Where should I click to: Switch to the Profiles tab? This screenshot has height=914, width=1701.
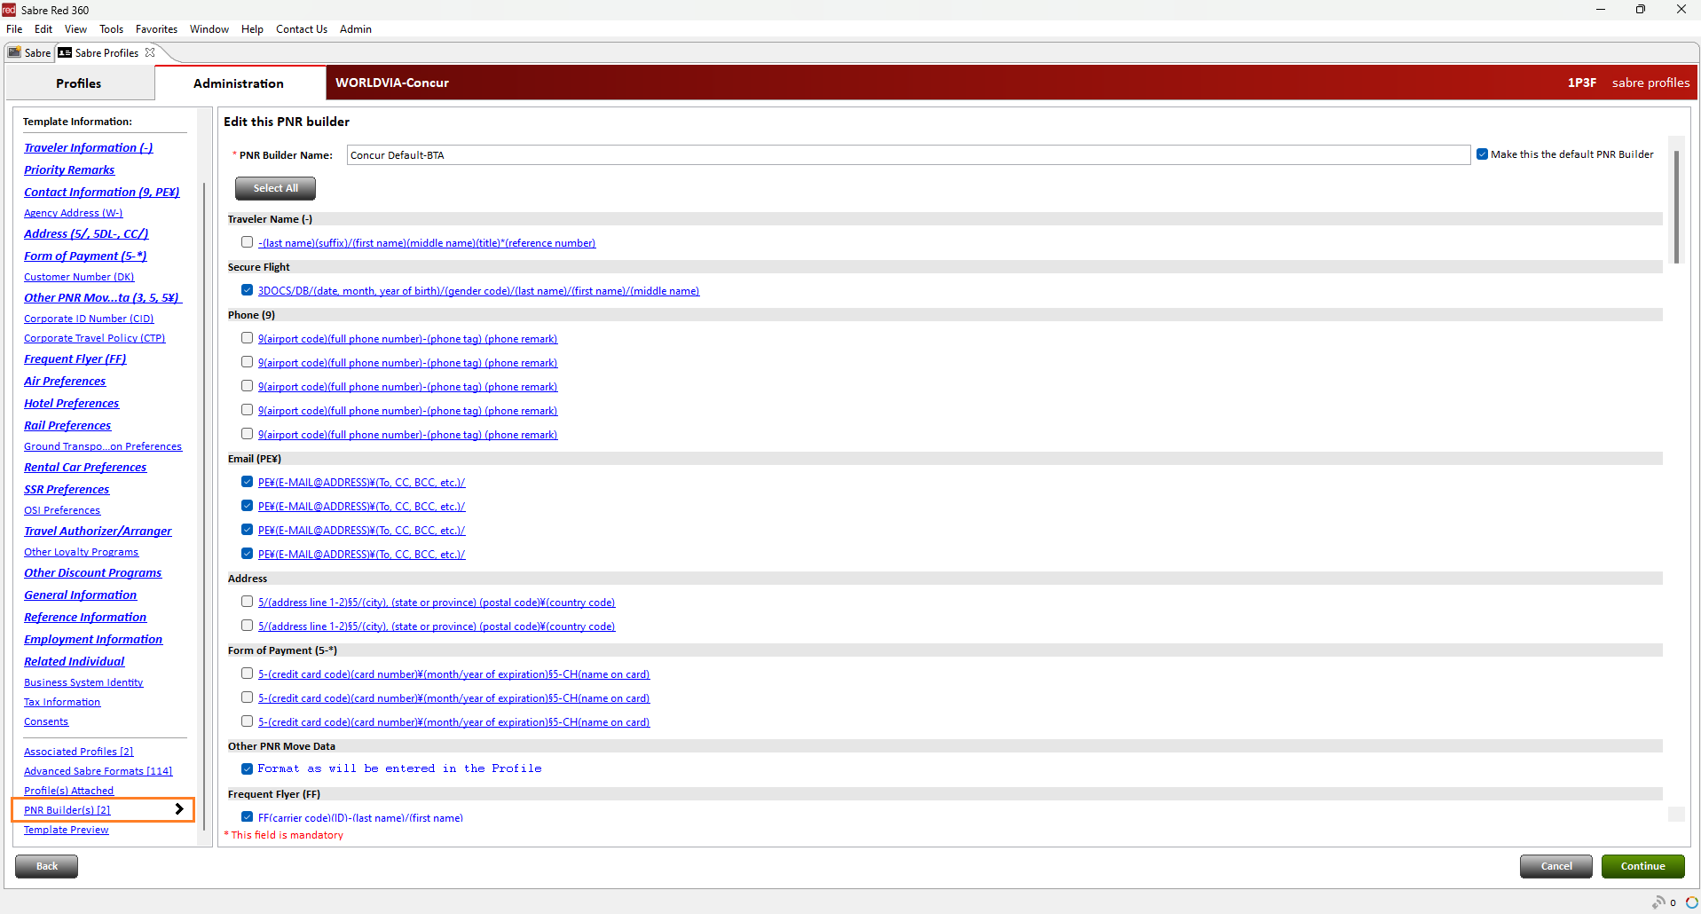coord(79,83)
